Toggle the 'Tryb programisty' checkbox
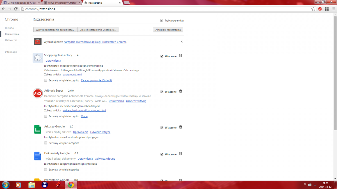 coord(161,20)
